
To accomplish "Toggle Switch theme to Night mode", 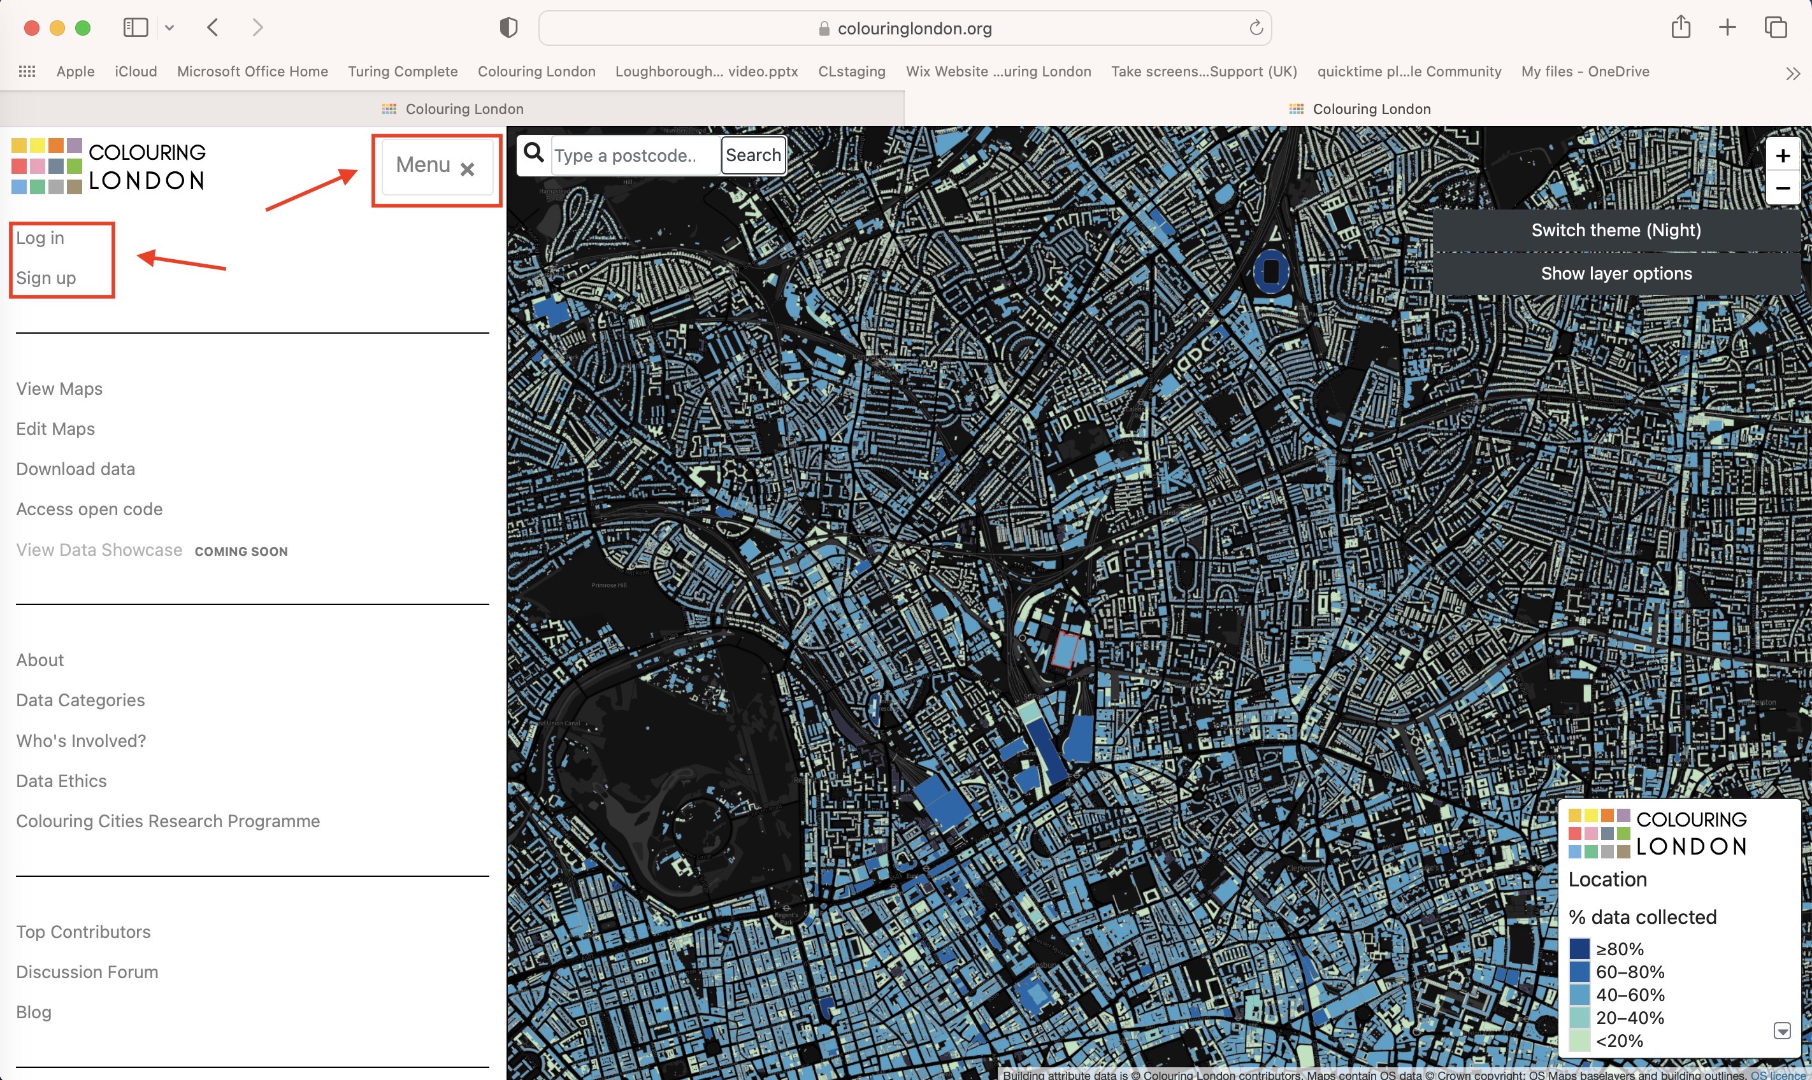I will (1616, 229).
